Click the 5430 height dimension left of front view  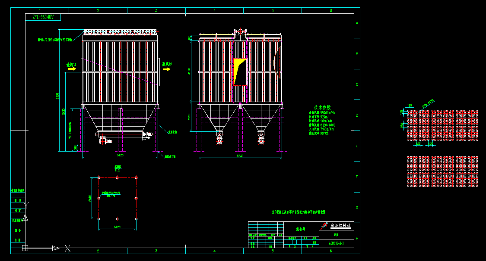click(x=64, y=112)
